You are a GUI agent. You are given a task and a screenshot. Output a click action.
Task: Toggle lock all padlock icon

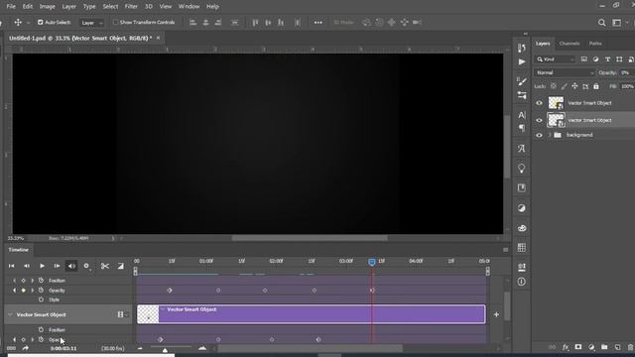click(596, 86)
